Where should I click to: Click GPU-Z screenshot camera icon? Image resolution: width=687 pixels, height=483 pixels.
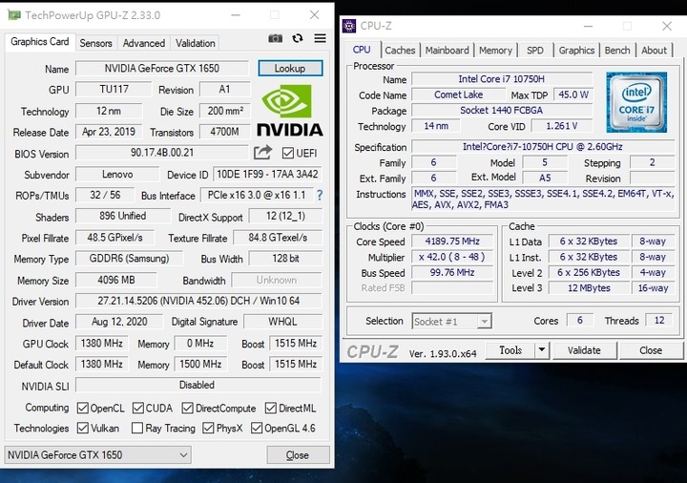point(275,38)
